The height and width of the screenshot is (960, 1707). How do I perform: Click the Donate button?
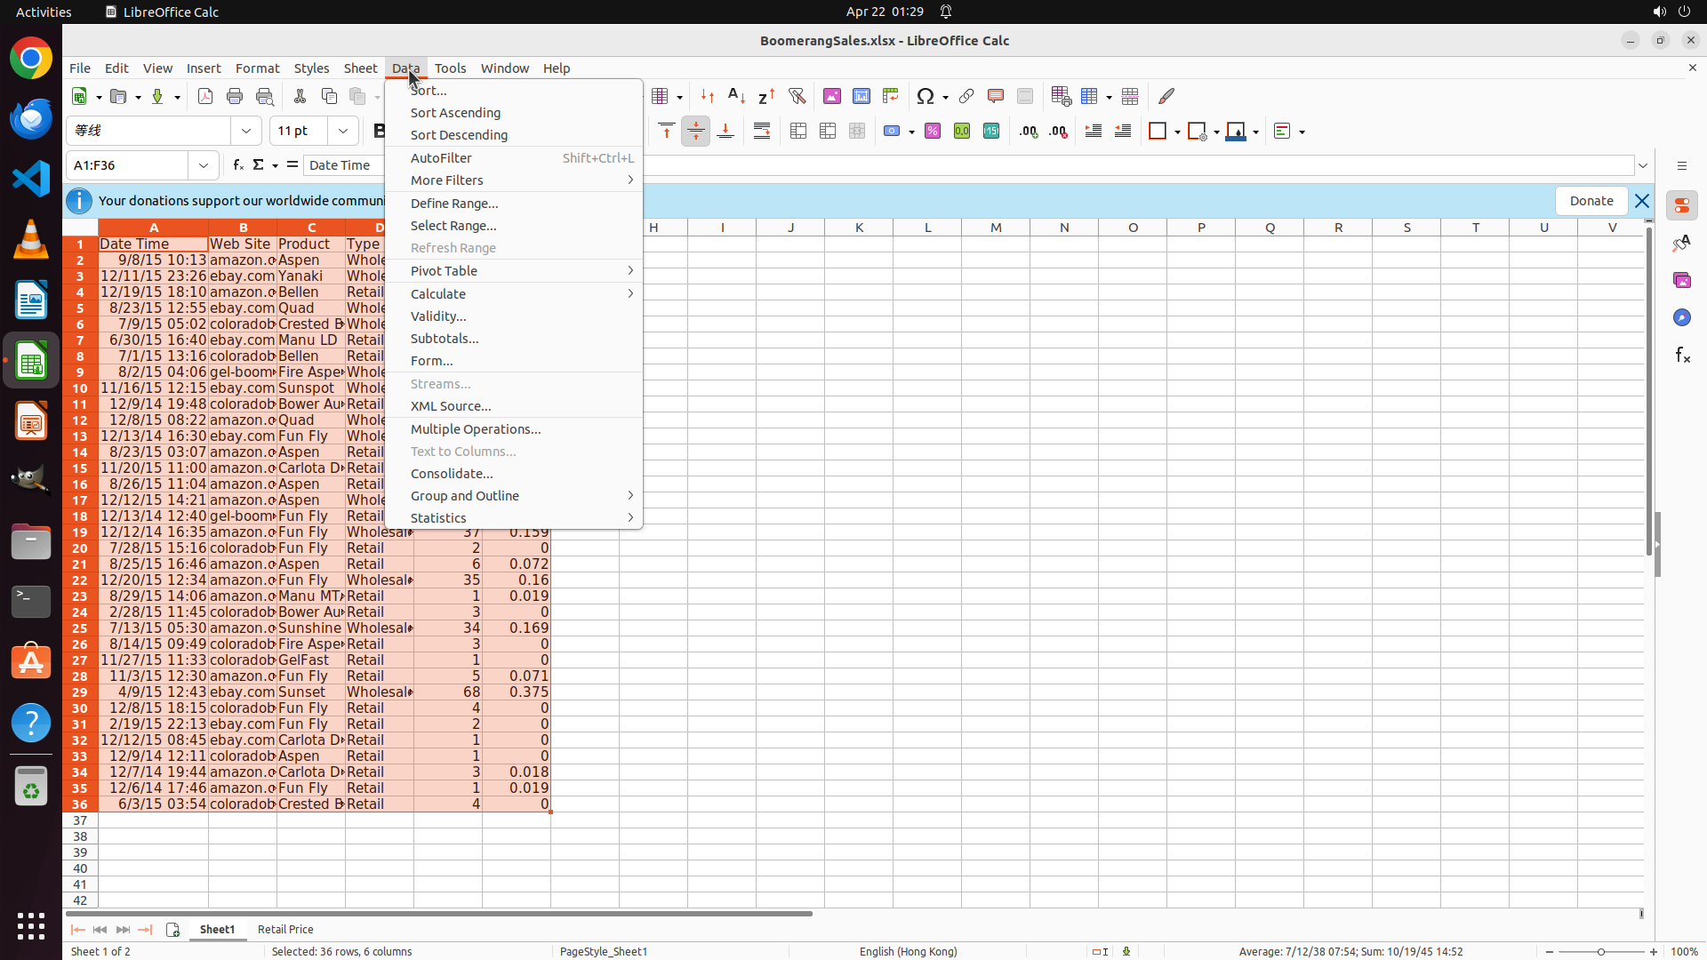[1591, 201]
